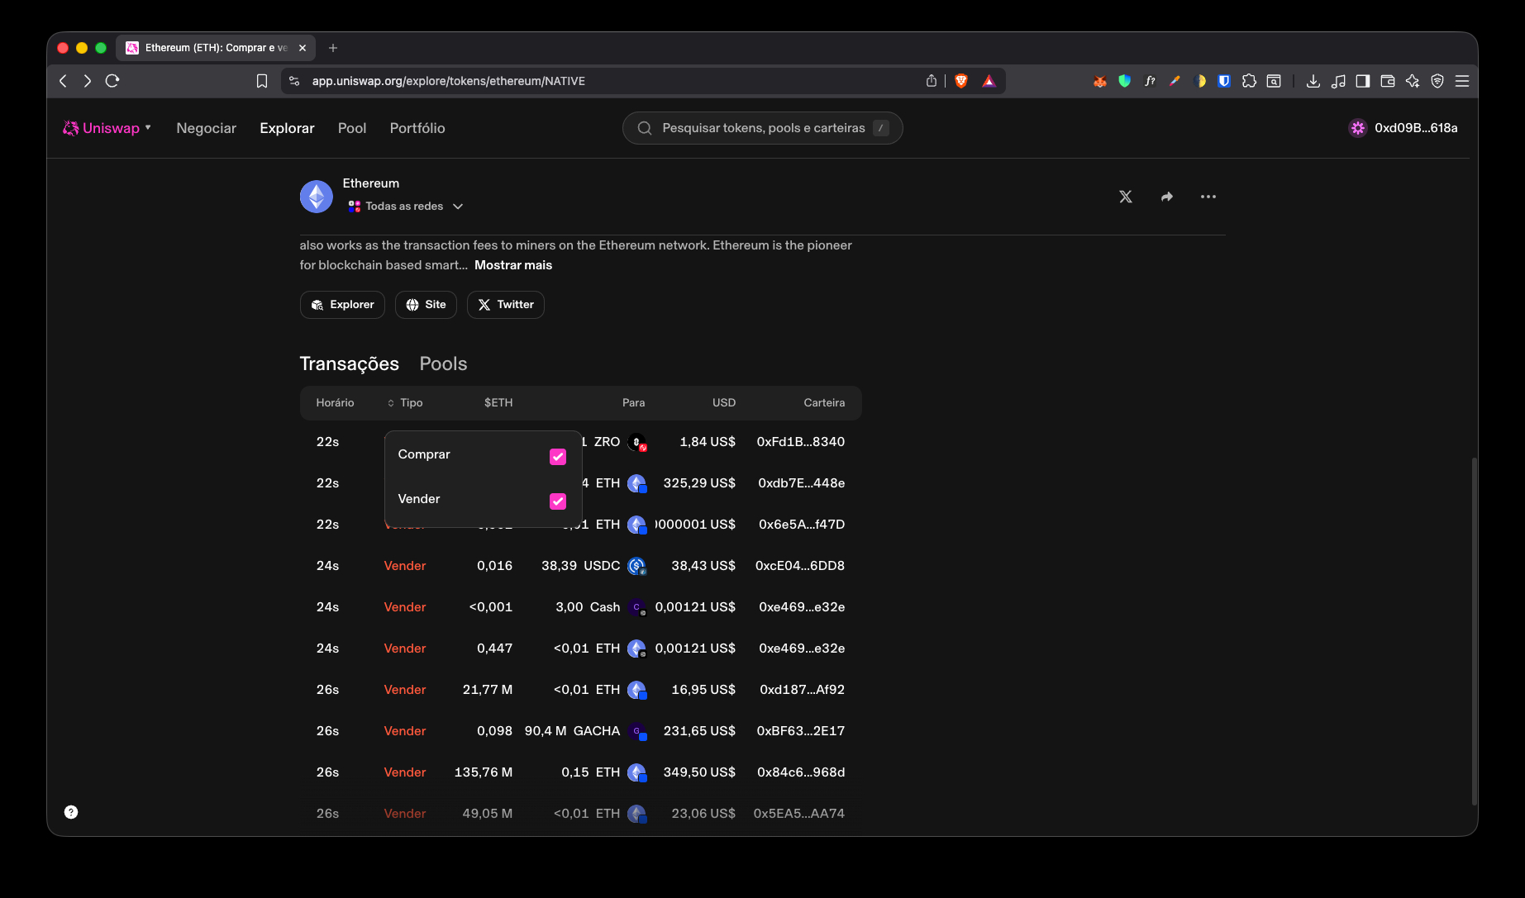Open wallet 0xBF63...2E17

pyautogui.click(x=801, y=731)
